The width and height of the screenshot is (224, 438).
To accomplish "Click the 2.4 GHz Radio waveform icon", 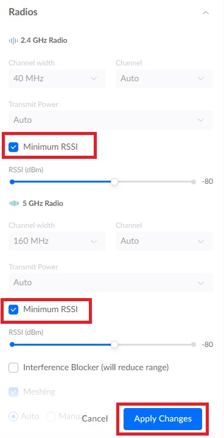I will click(x=13, y=40).
